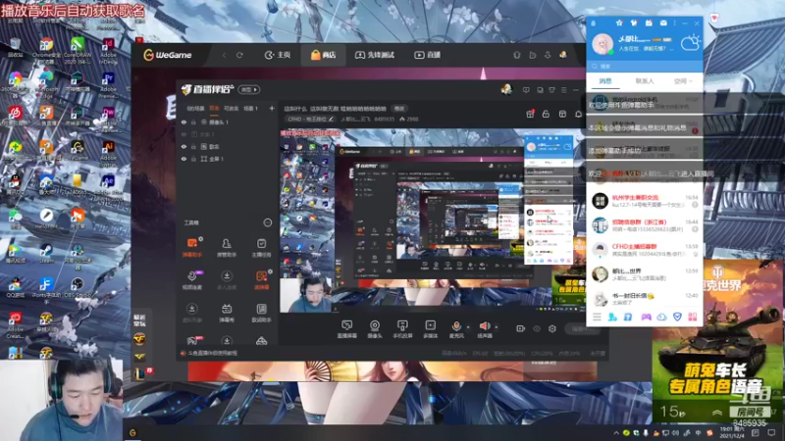Open the streaming app hamburger menu
The width and height of the screenshot is (785, 441).
point(563,90)
